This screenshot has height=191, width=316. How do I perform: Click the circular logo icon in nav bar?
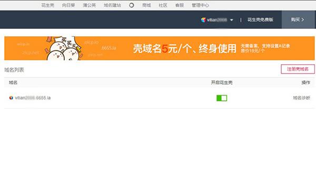[x=131, y=5]
